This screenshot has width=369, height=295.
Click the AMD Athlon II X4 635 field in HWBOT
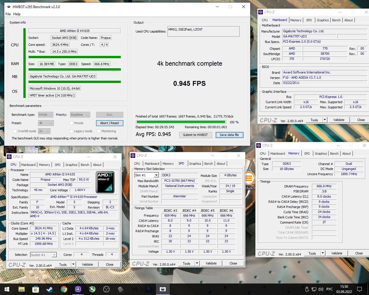[74, 31]
